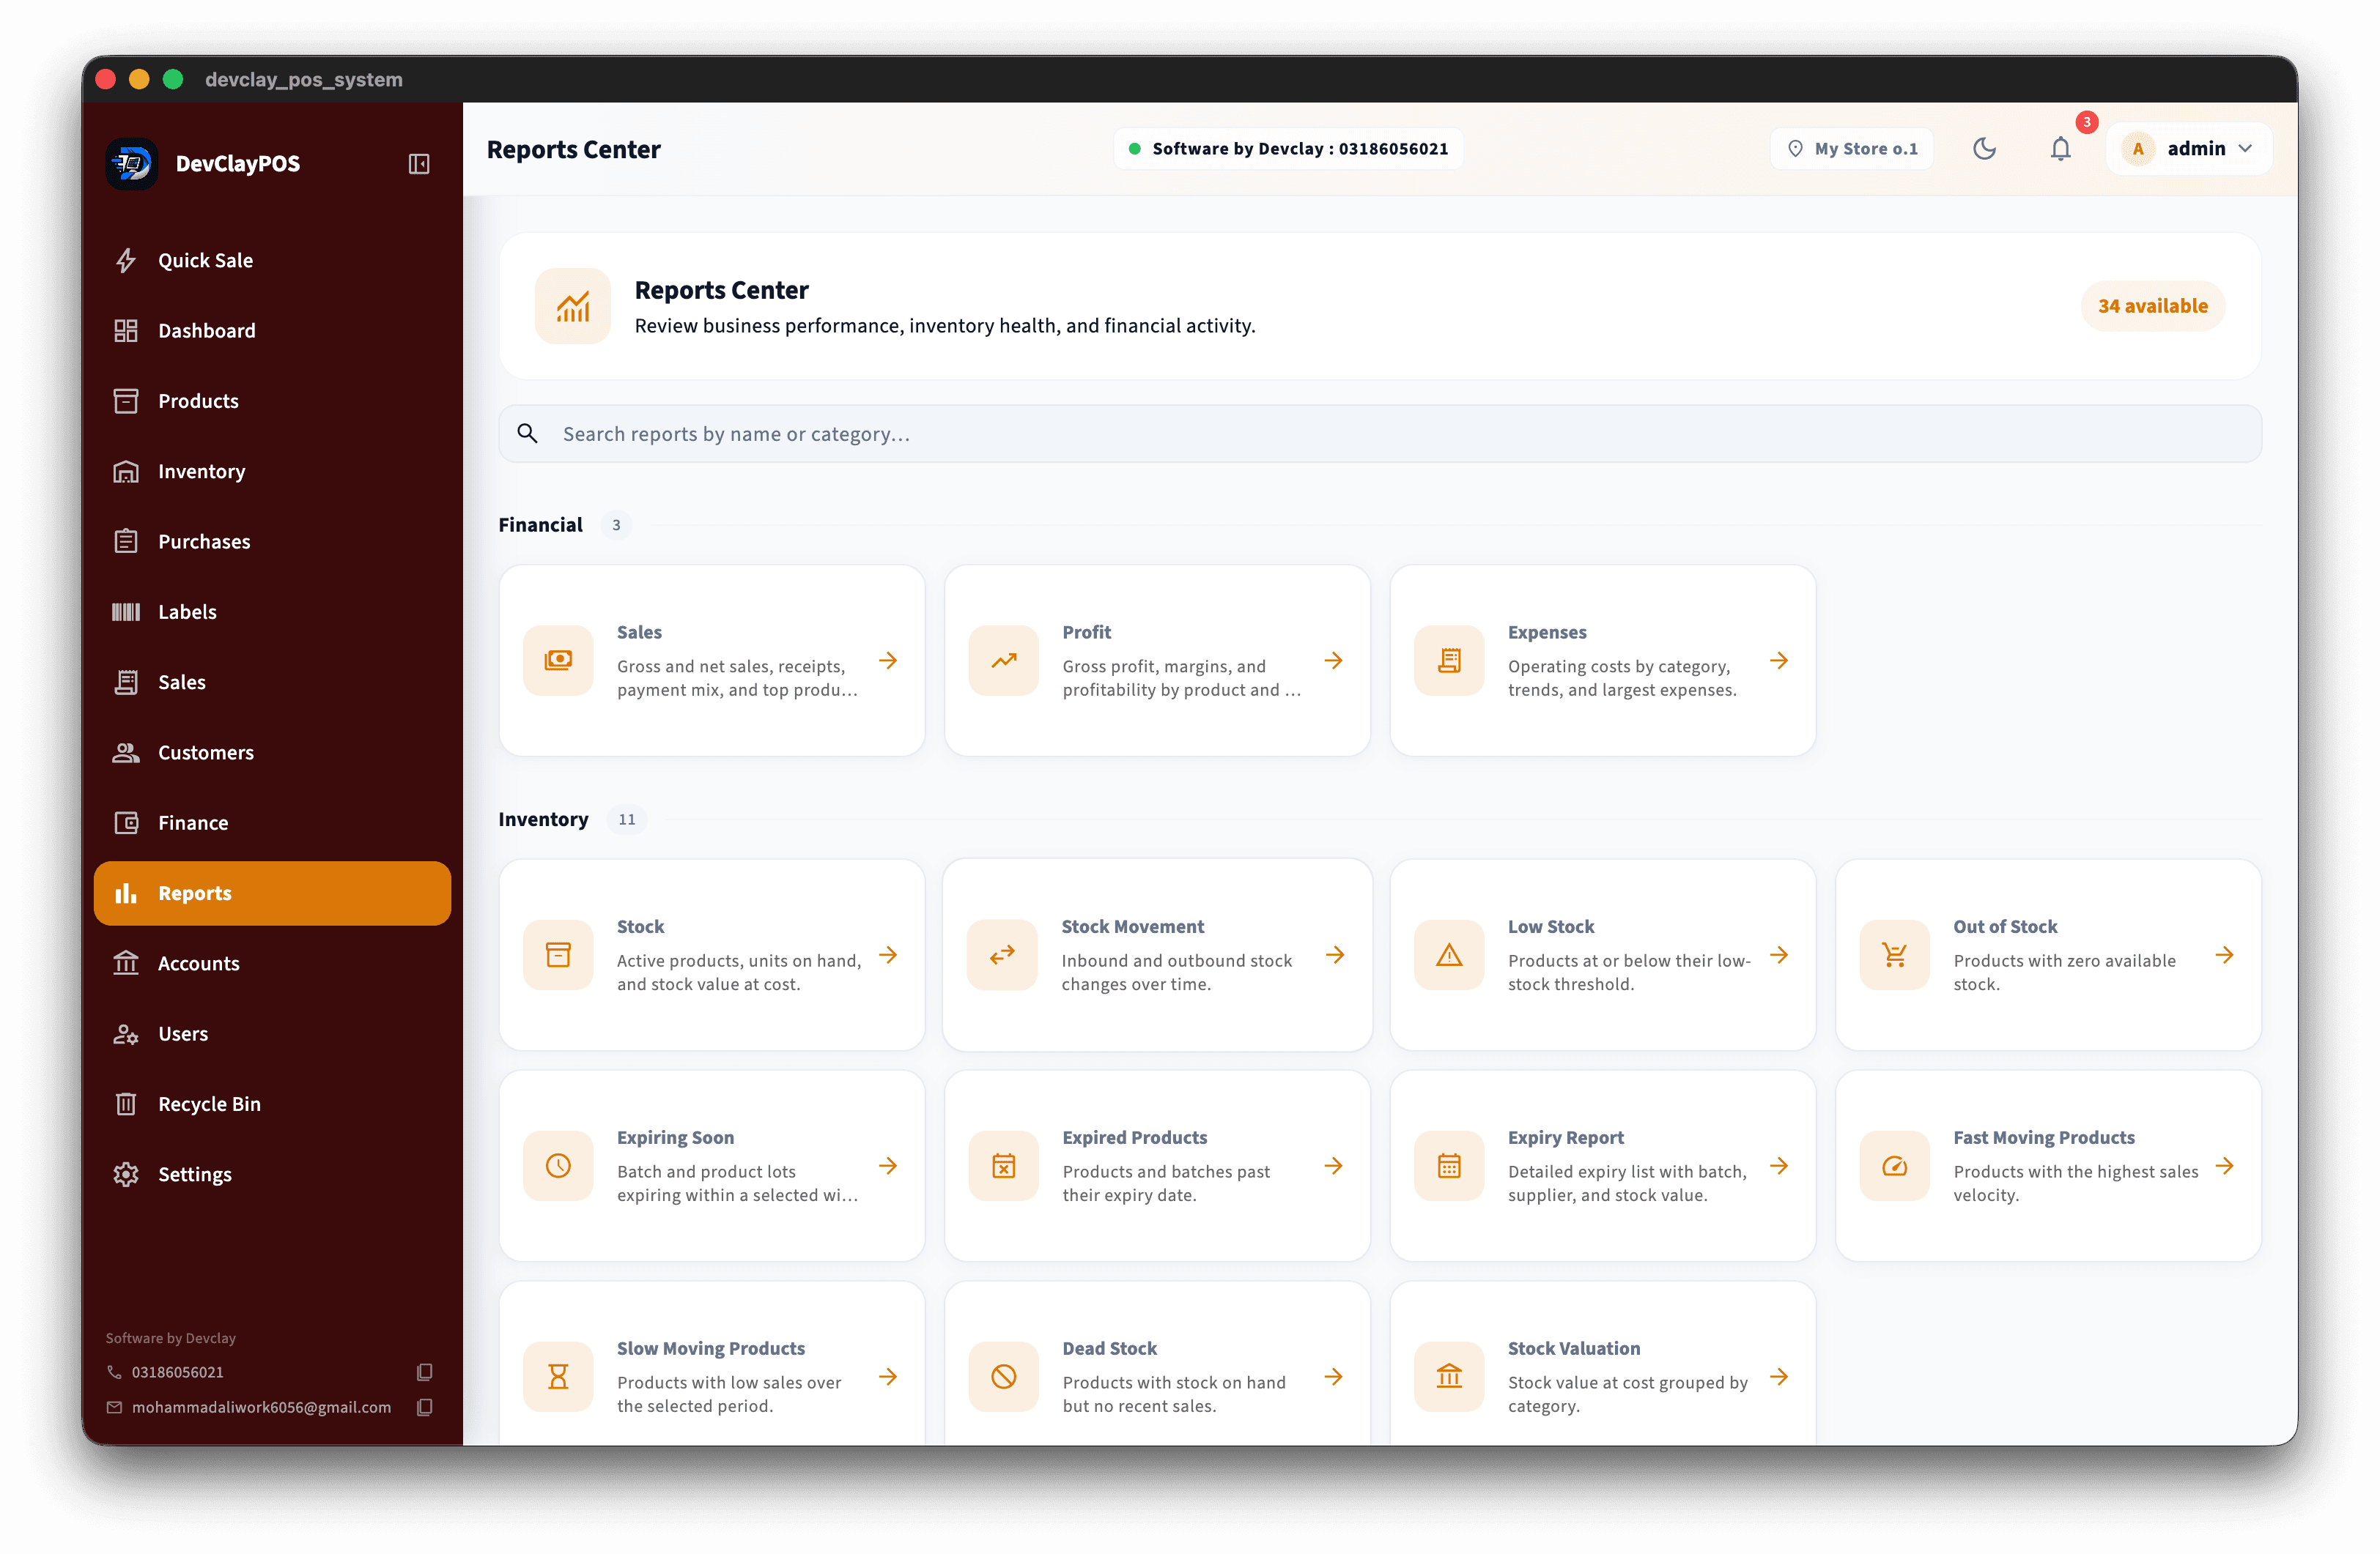
Task: Click the Low Stock warning icon
Action: click(1449, 954)
